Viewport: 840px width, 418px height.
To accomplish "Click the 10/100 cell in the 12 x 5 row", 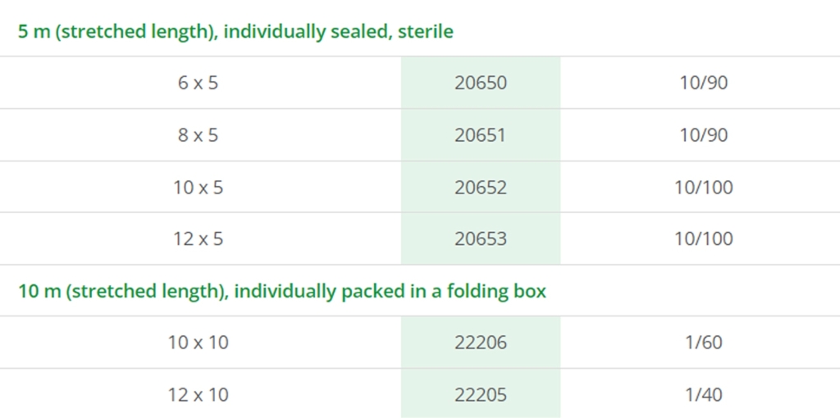I will pos(703,239).
